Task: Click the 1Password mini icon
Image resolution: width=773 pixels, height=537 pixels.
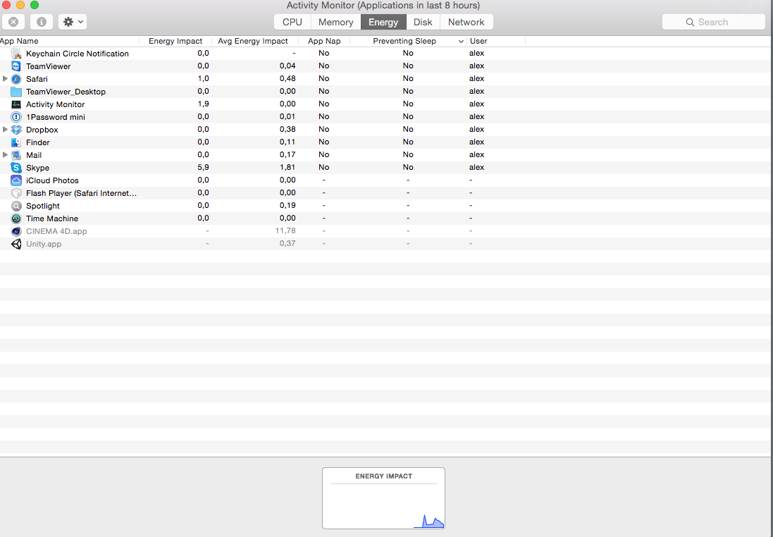Action: point(16,117)
